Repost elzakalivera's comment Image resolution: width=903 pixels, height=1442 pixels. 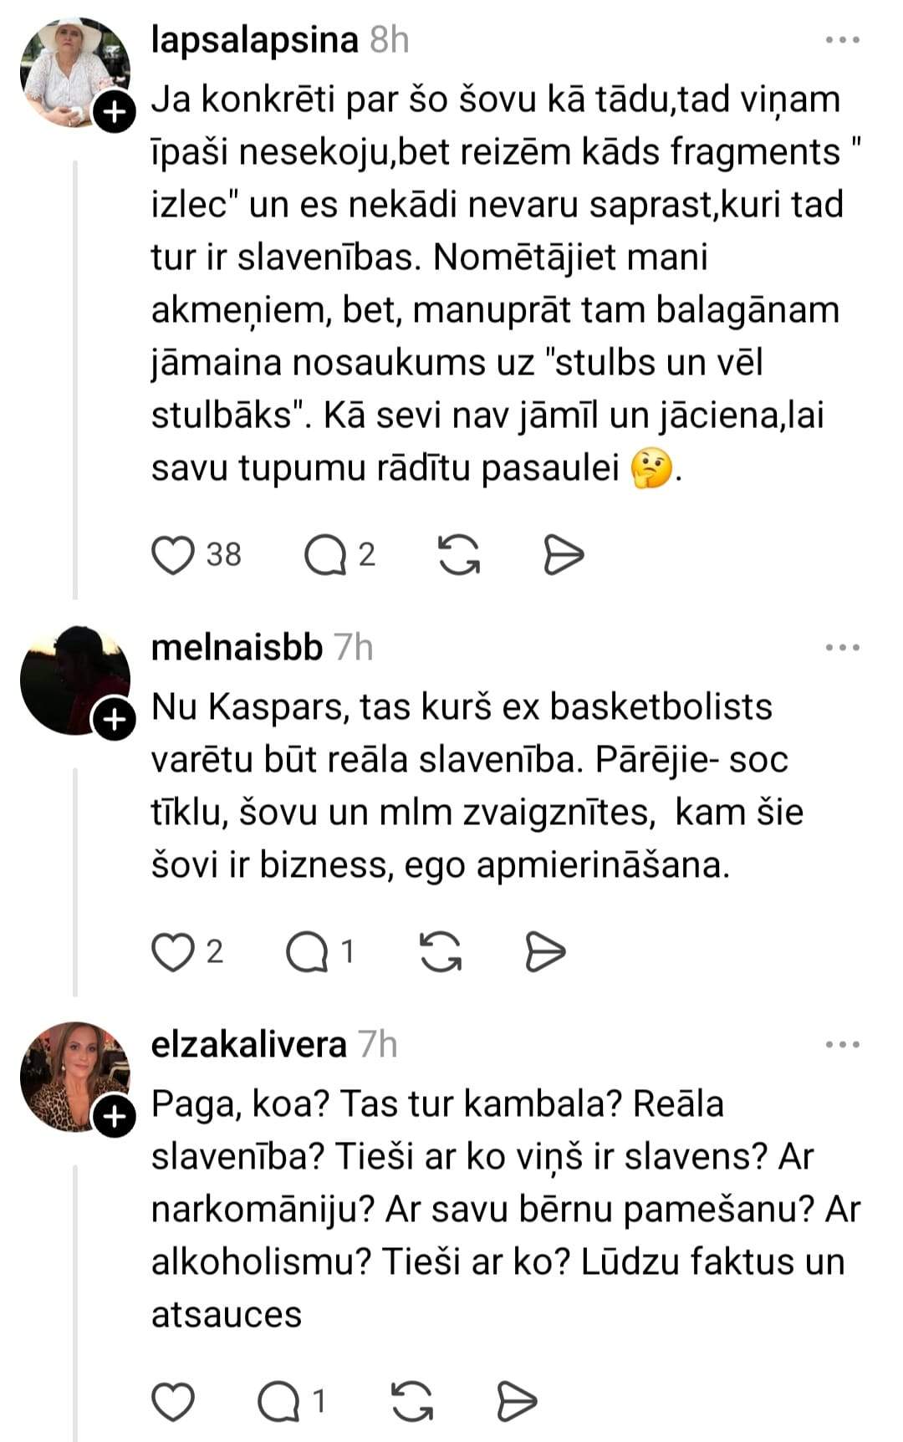(x=412, y=1402)
